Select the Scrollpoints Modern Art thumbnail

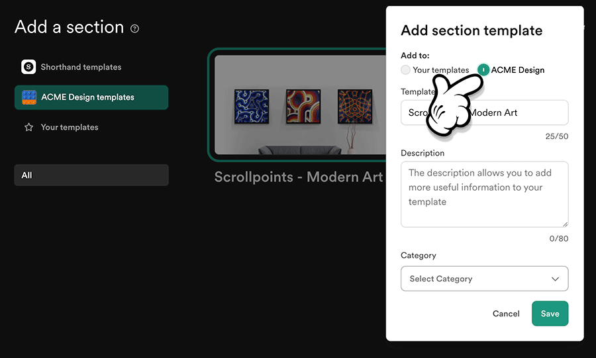300,105
